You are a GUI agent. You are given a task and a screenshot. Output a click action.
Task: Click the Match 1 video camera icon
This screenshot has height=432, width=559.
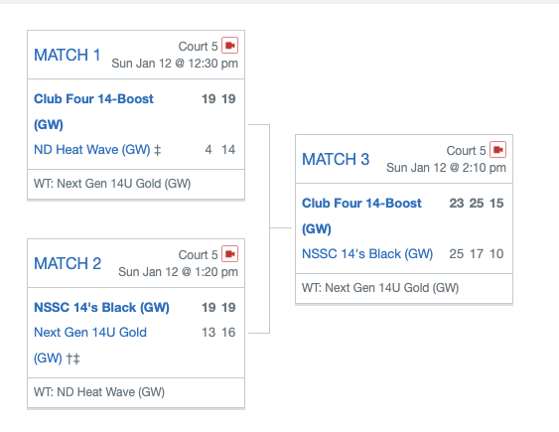tap(230, 46)
